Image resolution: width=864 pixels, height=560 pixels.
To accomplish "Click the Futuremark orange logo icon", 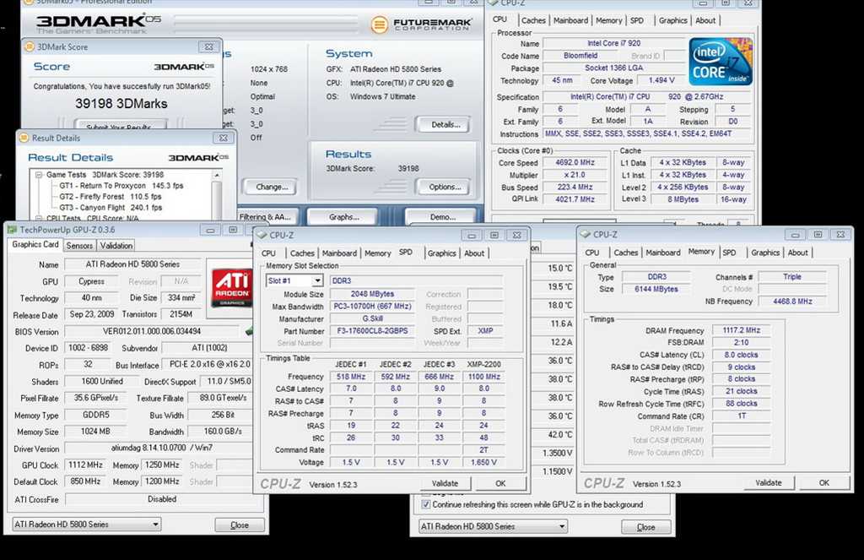I will (379, 24).
